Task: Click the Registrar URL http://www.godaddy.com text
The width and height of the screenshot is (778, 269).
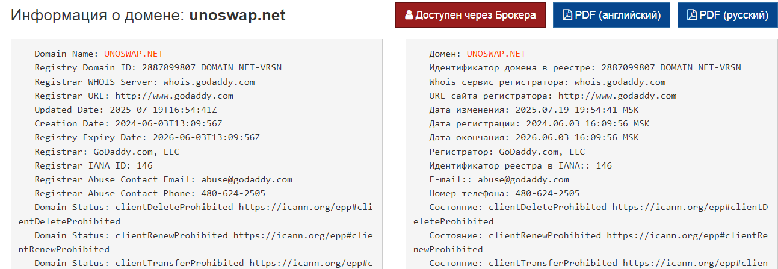Action: (174, 96)
